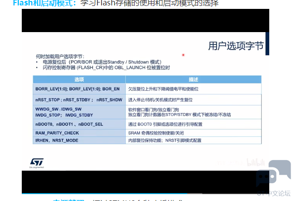295x201 pixels.
Task: Click the 'IWDG_STOP; IWDG_STDBY' line
Action: pos(64,115)
